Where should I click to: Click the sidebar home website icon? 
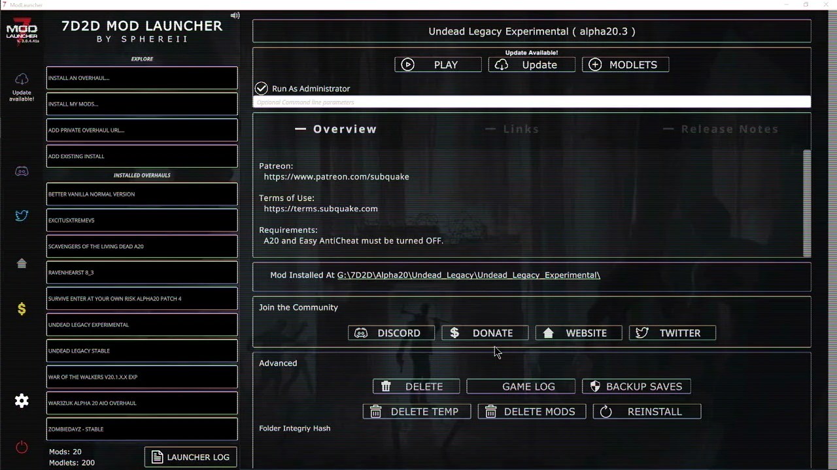point(22,263)
